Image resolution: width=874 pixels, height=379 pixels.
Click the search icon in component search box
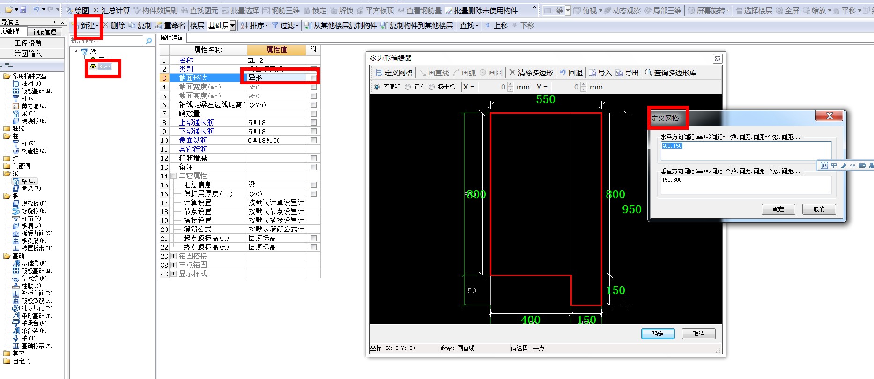point(149,41)
